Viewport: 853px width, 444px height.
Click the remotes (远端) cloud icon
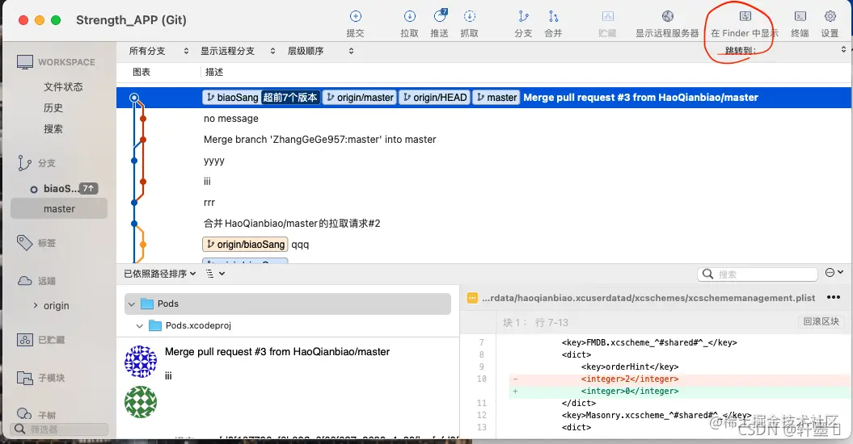click(x=24, y=281)
